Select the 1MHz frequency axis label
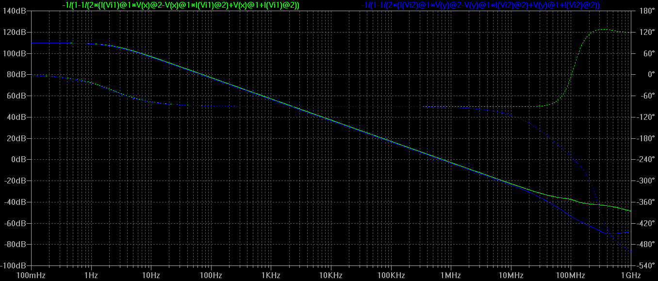Image resolution: width=658 pixels, height=281 pixels. (x=451, y=275)
